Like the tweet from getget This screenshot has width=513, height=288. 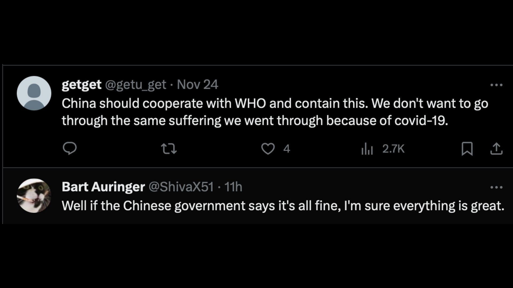tap(268, 149)
